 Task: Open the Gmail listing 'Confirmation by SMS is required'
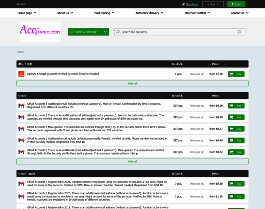(94, 106)
